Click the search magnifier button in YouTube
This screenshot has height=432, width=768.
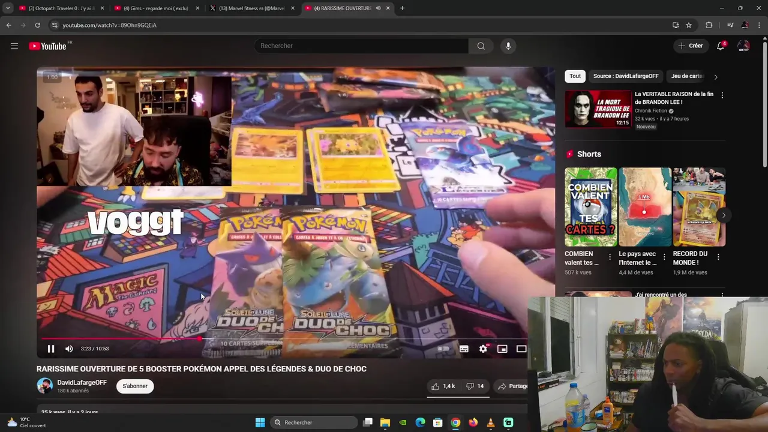tap(481, 46)
